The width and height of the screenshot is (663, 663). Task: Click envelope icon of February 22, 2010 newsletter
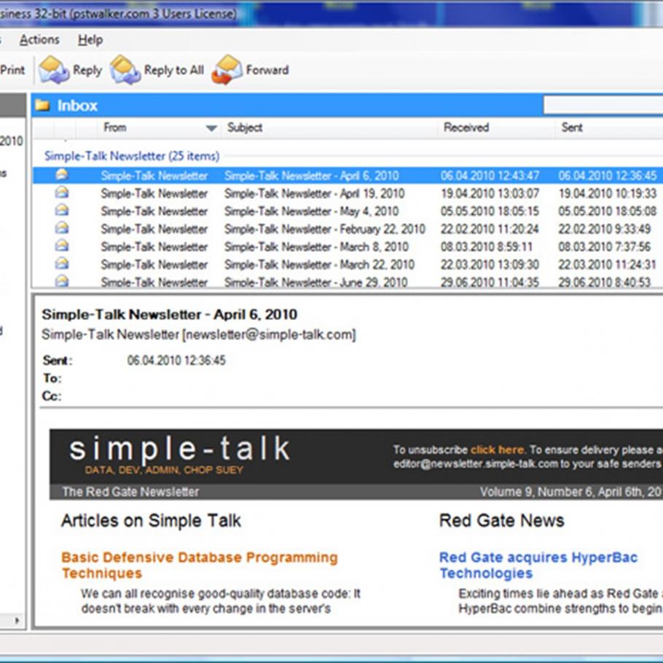coord(62,228)
